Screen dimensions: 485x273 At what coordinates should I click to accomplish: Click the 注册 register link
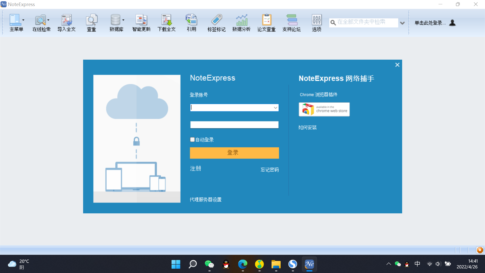196,169
